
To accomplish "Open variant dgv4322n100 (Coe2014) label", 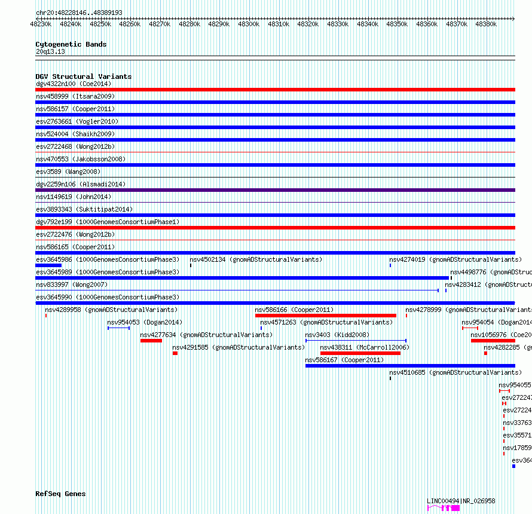I will coord(74,84).
